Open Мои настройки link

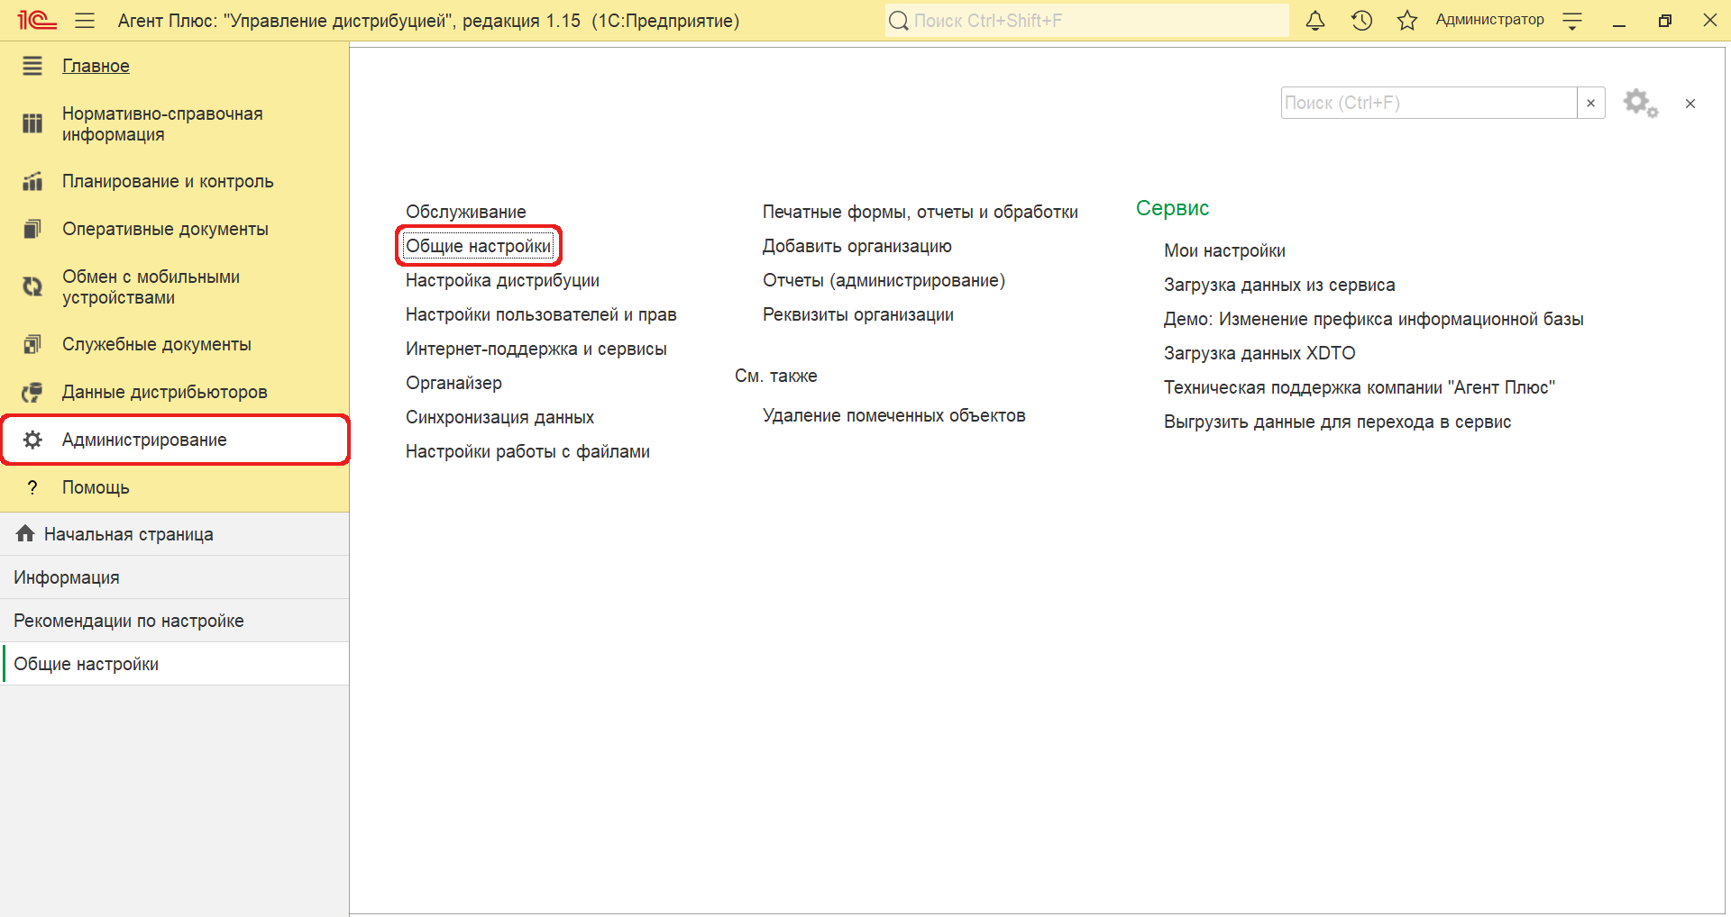tap(1224, 250)
